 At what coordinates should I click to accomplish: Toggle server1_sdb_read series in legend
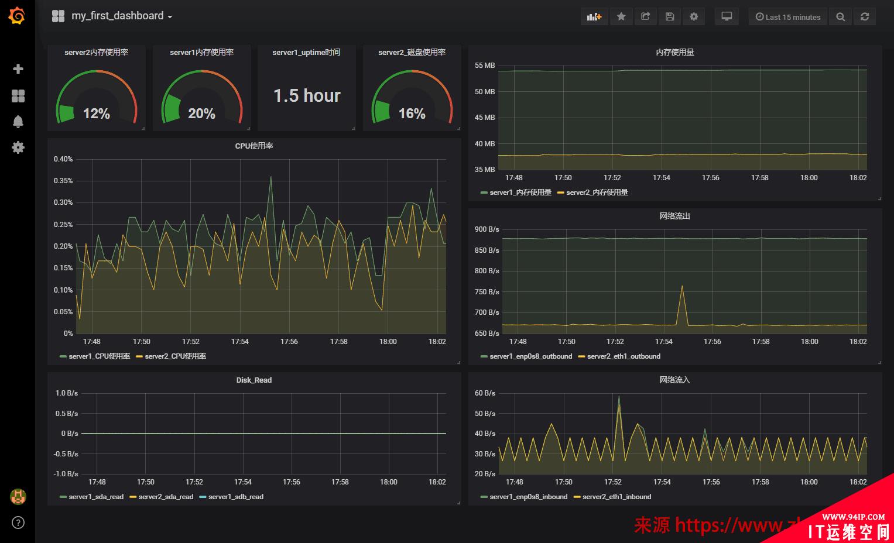(235, 497)
